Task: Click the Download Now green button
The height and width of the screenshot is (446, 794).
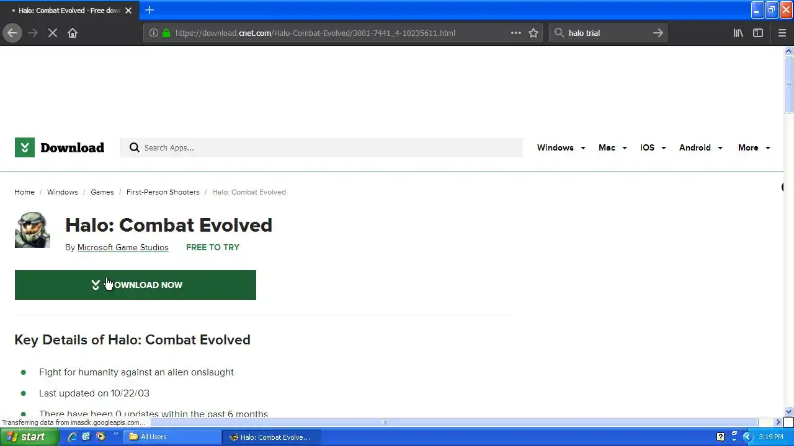Action: point(135,285)
